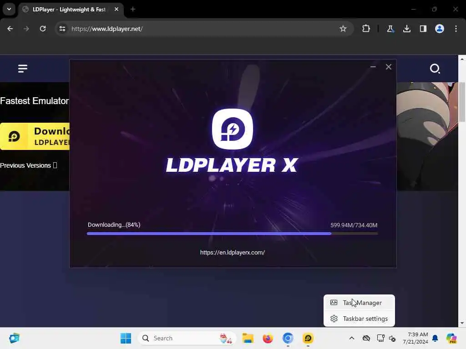This screenshot has height=349, width=466.
Task: Click the muted volume tray icon
Action: pos(392,338)
